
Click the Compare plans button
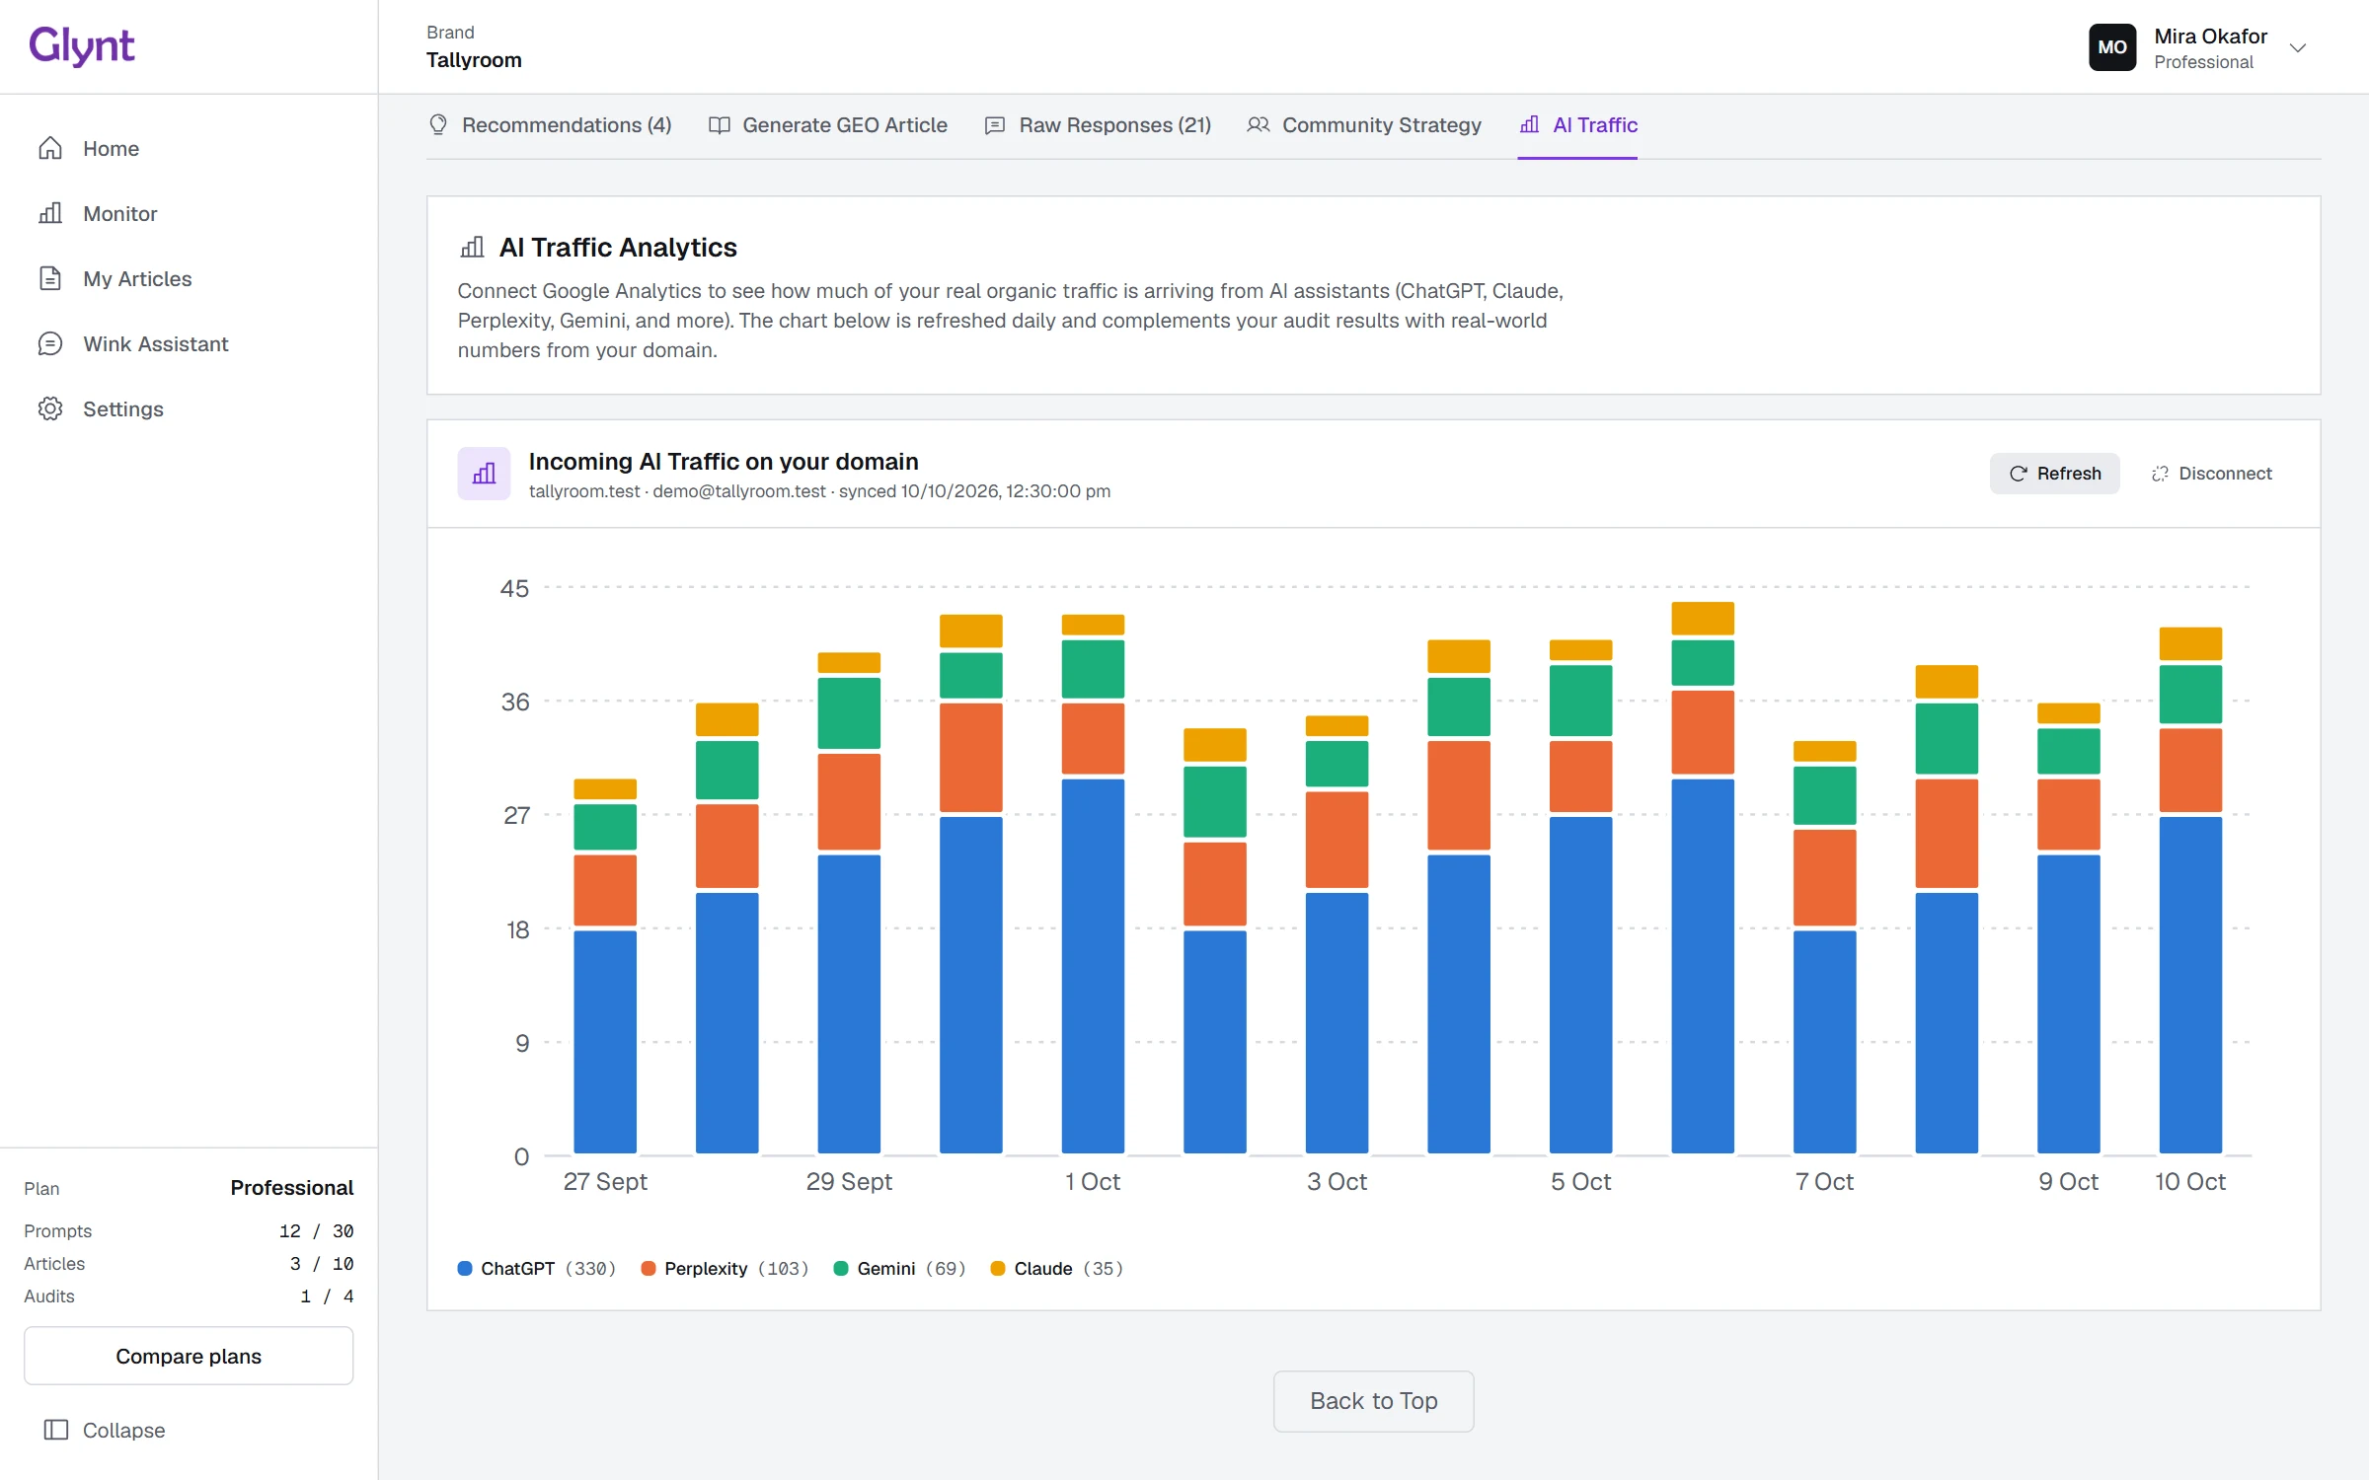click(189, 1356)
